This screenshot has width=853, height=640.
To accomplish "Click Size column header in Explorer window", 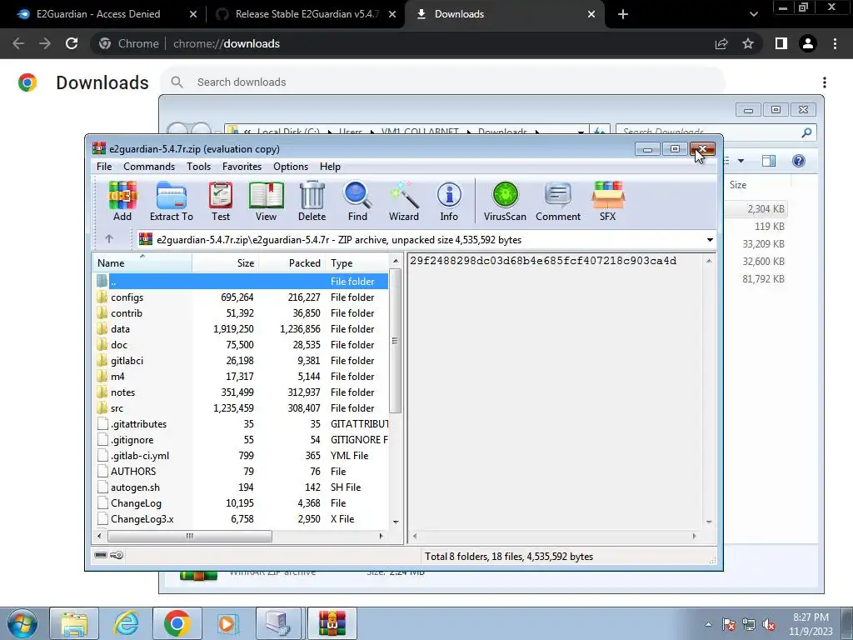I will point(758,185).
